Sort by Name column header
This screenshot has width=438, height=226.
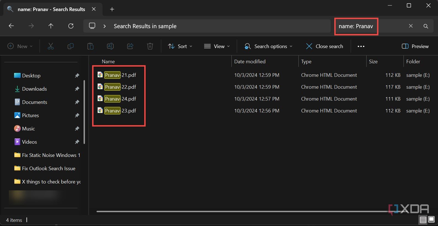pos(108,62)
